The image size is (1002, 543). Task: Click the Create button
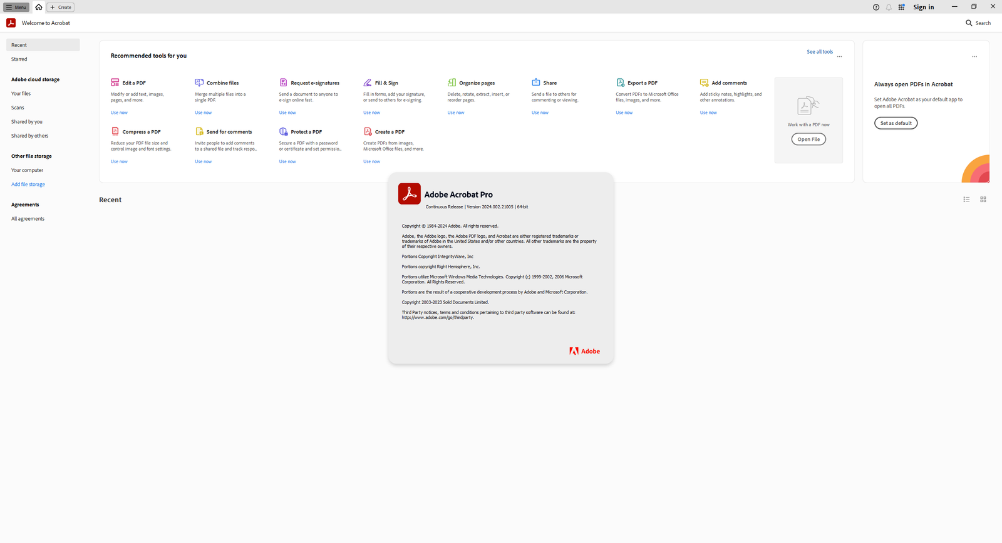click(61, 7)
